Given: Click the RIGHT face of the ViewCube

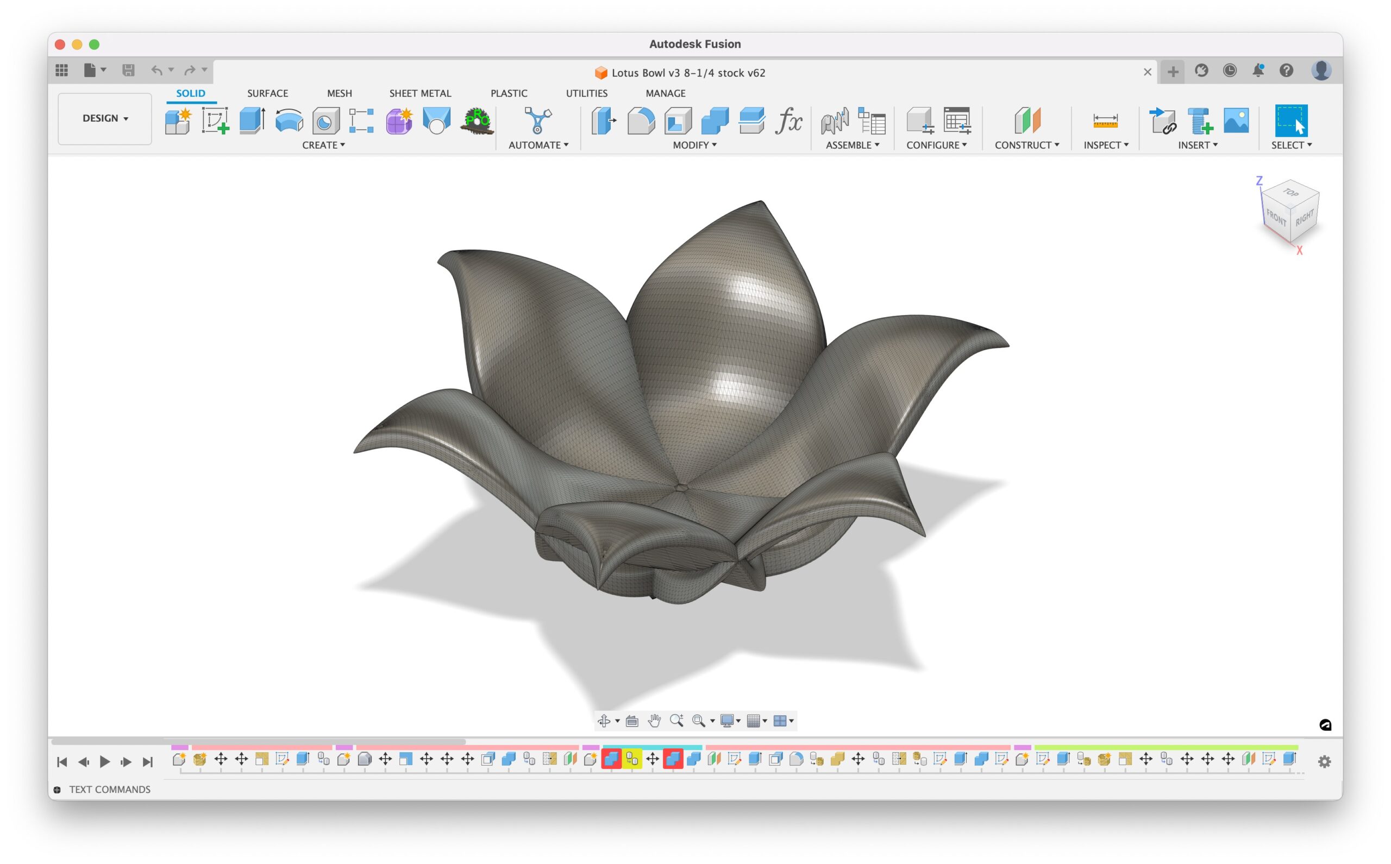Looking at the screenshot, I should [1305, 217].
